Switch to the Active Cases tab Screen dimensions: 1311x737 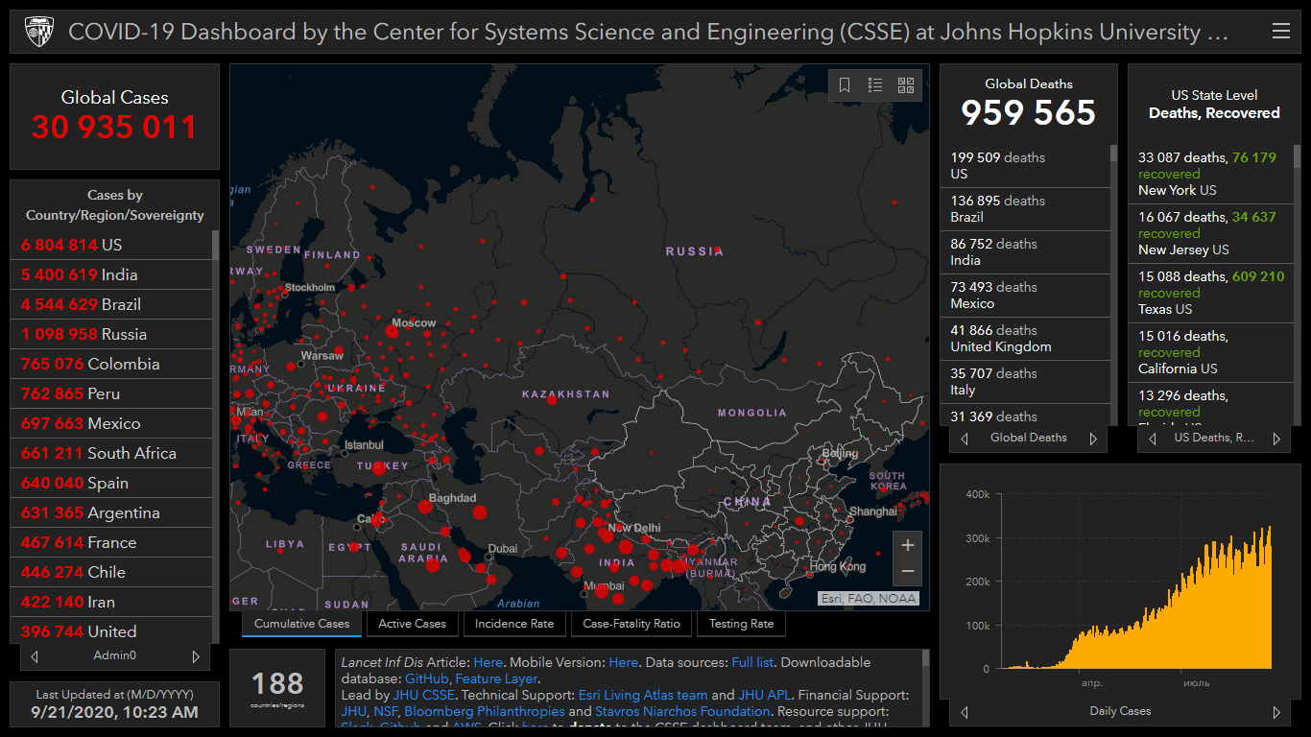click(412, 624)
